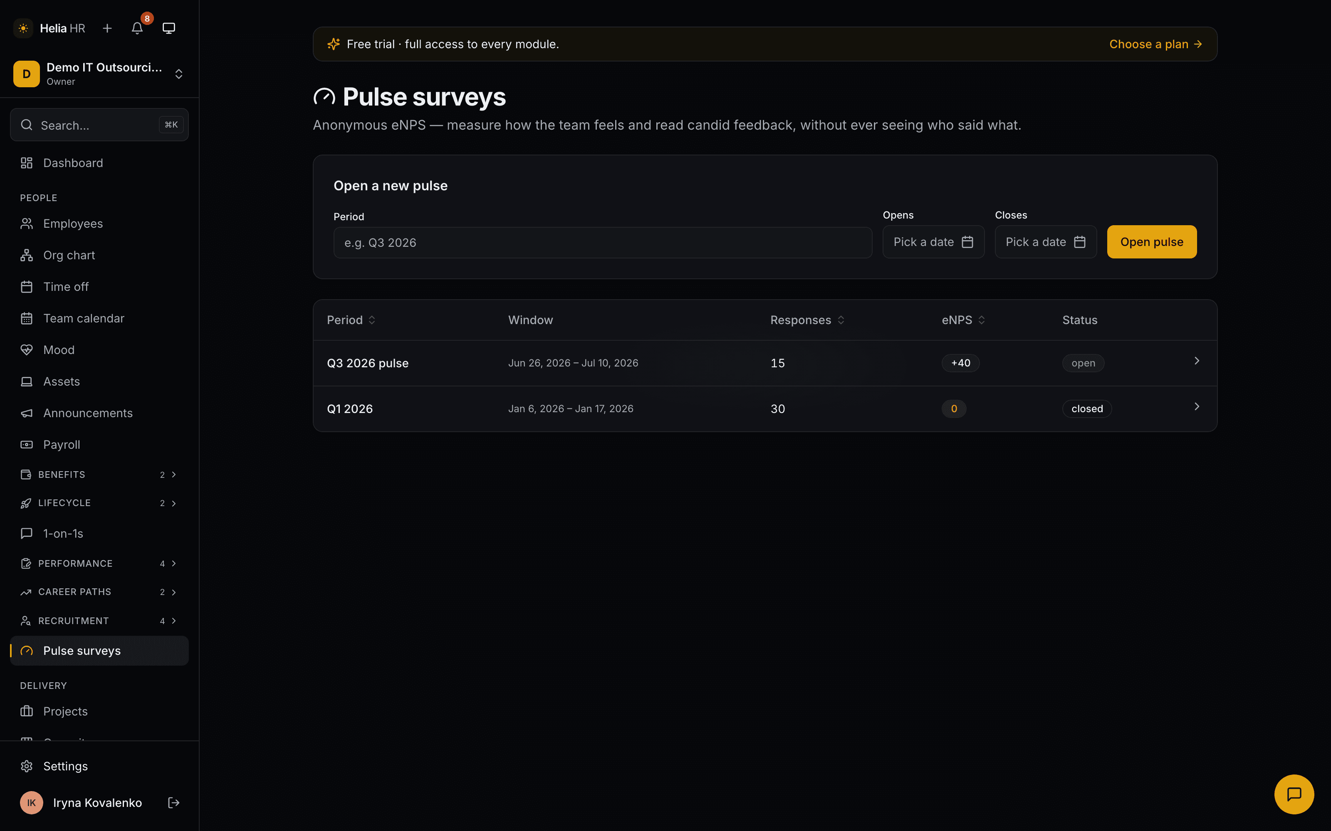Sort the table by Period column

[351, 320]
